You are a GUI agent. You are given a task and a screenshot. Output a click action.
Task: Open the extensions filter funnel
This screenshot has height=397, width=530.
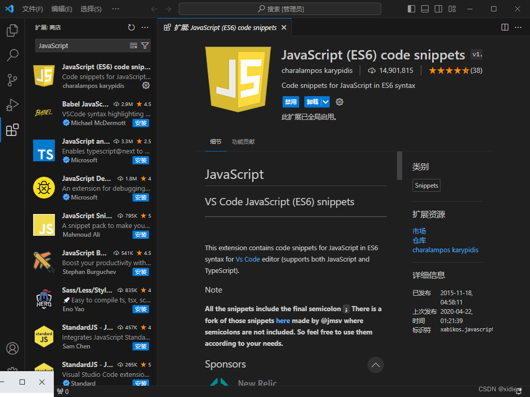tap(145, 45)
